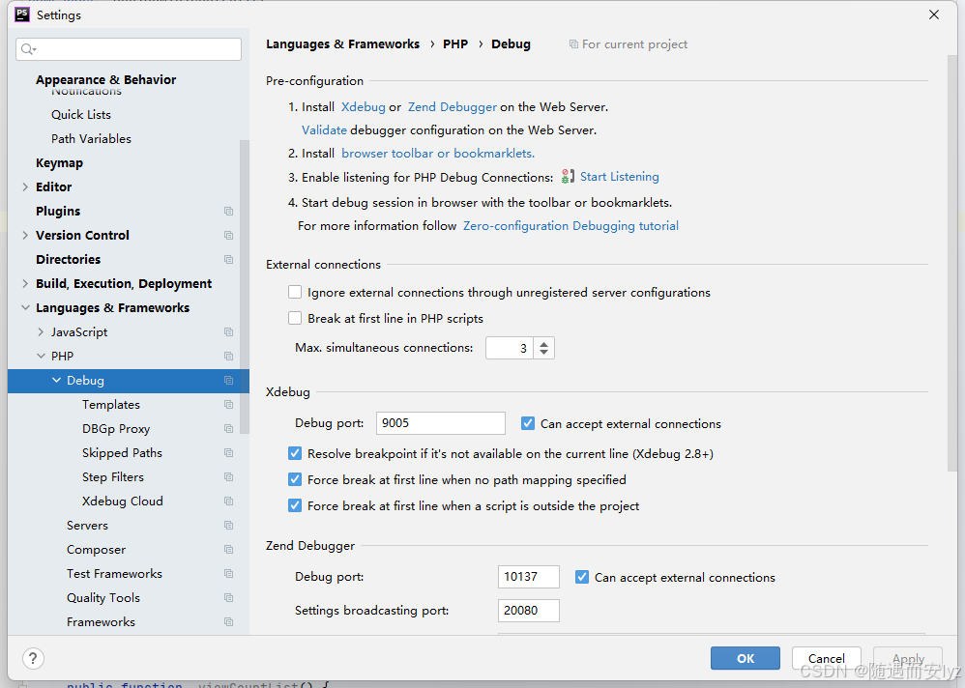
Task: Select Path Variables in sidebar
Action: tap(91, 139)
